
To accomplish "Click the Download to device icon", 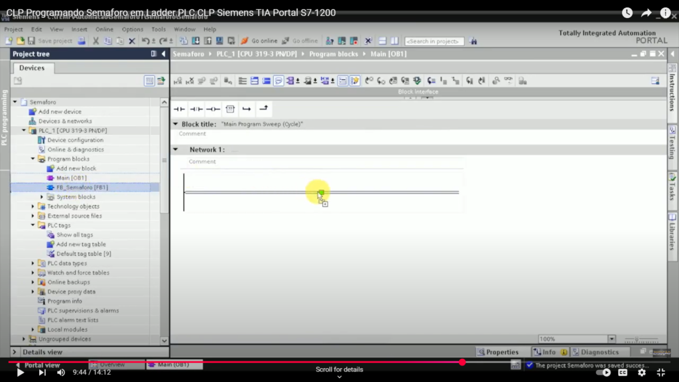I will point(196,41).
